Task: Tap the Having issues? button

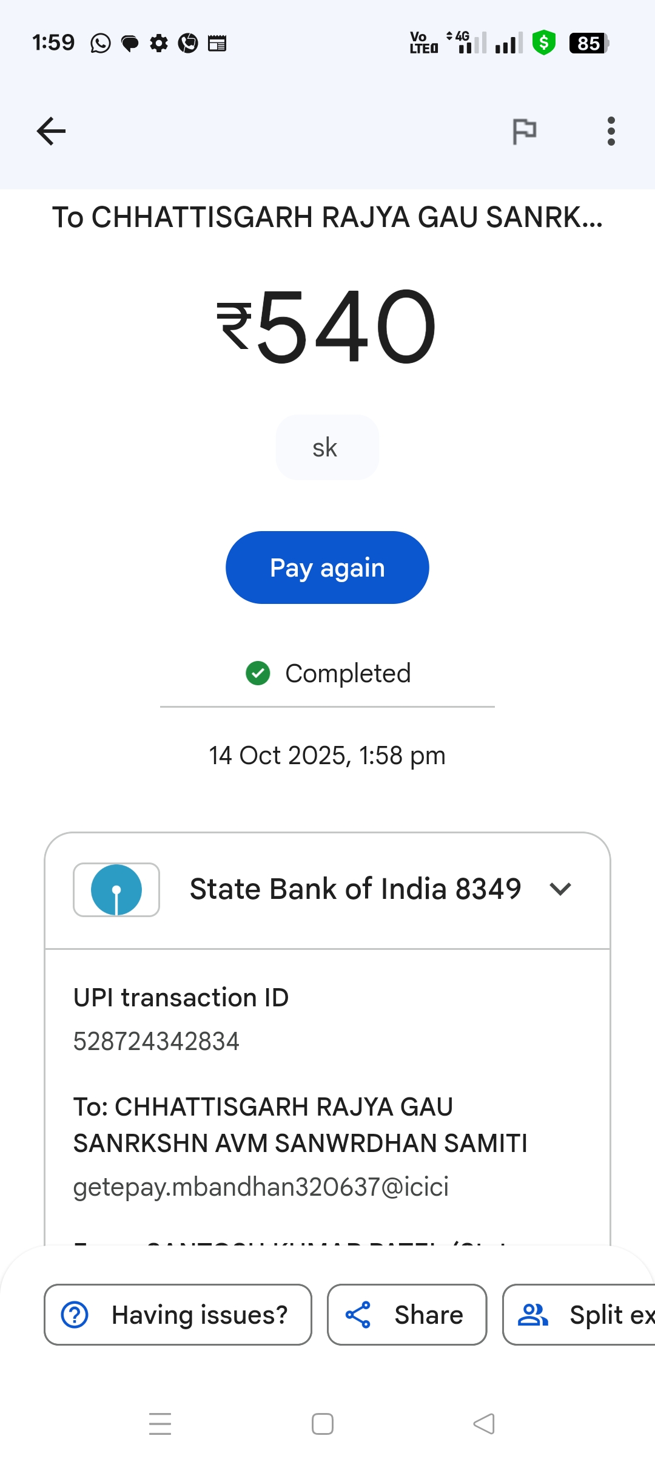Action: point(178,1315)
